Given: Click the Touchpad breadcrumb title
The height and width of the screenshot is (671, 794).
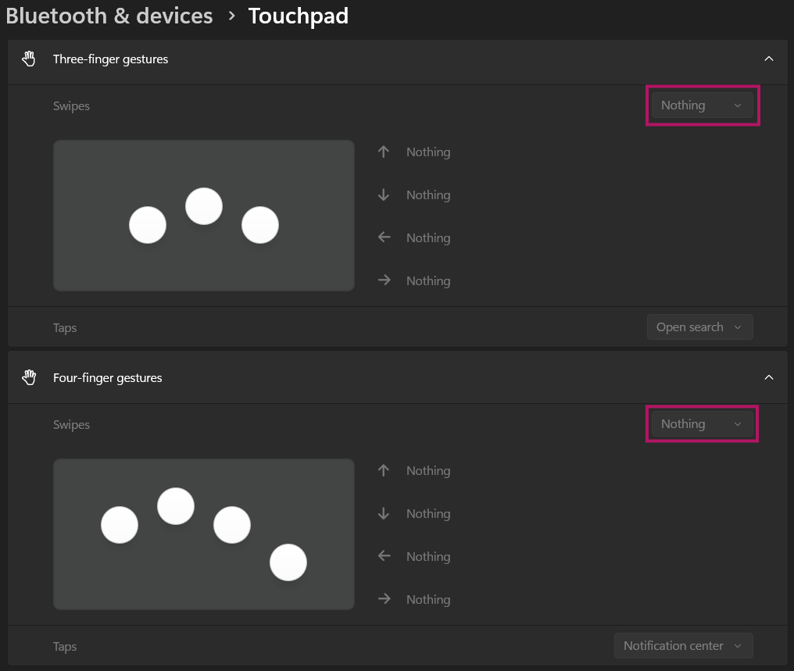Looking at the screenshot, I should tap(298, 16).
